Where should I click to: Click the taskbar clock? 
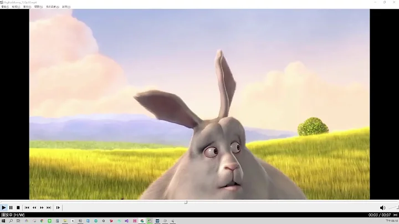(392, 221)
